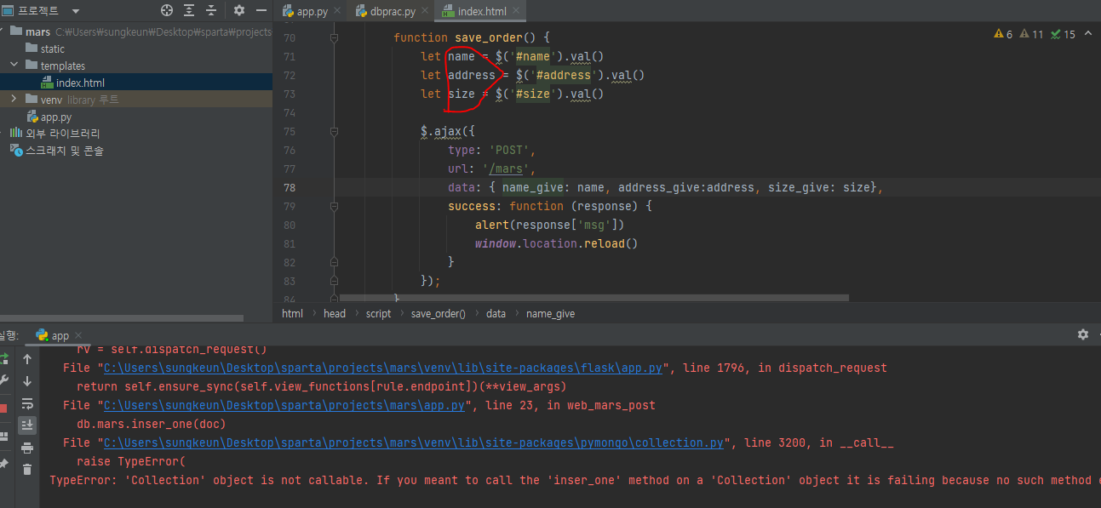Open project panel settings gear
This screenshot has width=1101, height=508.
(239, 10)
